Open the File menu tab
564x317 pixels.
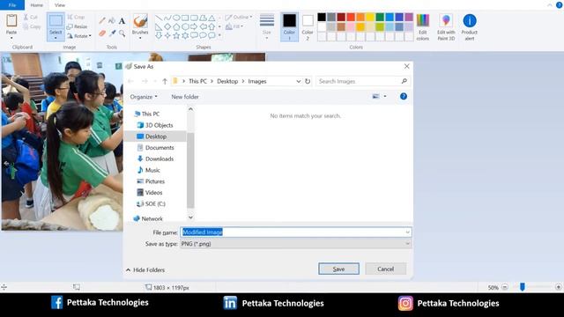pyautogui.click(x=11, y=5)
